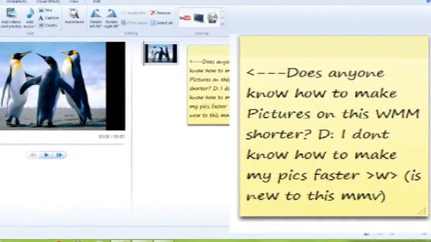Choose Select all in the Editing group

(162, 23)
